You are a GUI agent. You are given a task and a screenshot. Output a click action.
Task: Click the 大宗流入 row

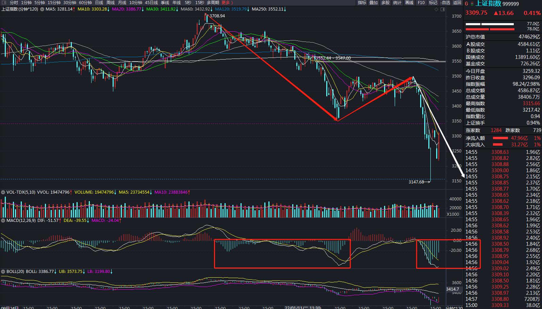tap(503, 145)
